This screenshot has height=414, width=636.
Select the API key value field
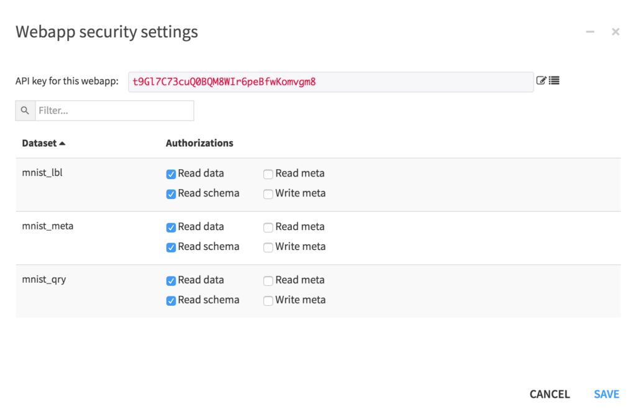[x=329, y=80]
